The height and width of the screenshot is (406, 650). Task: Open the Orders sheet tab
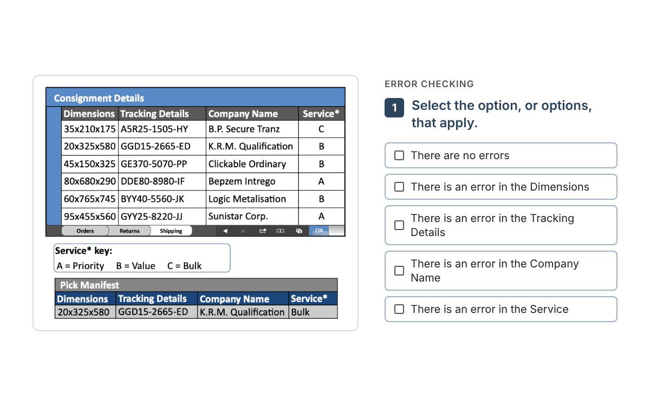coord(85,231)
